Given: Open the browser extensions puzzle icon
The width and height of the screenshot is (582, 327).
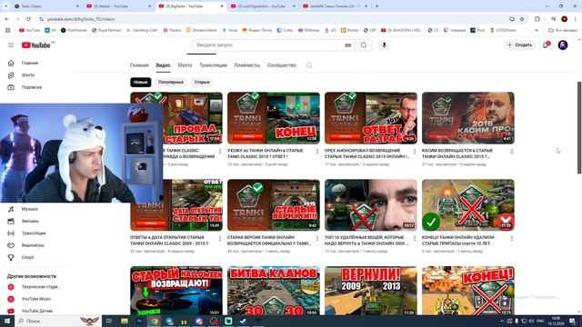Looking at the screenshot, I should pos(537,19).
